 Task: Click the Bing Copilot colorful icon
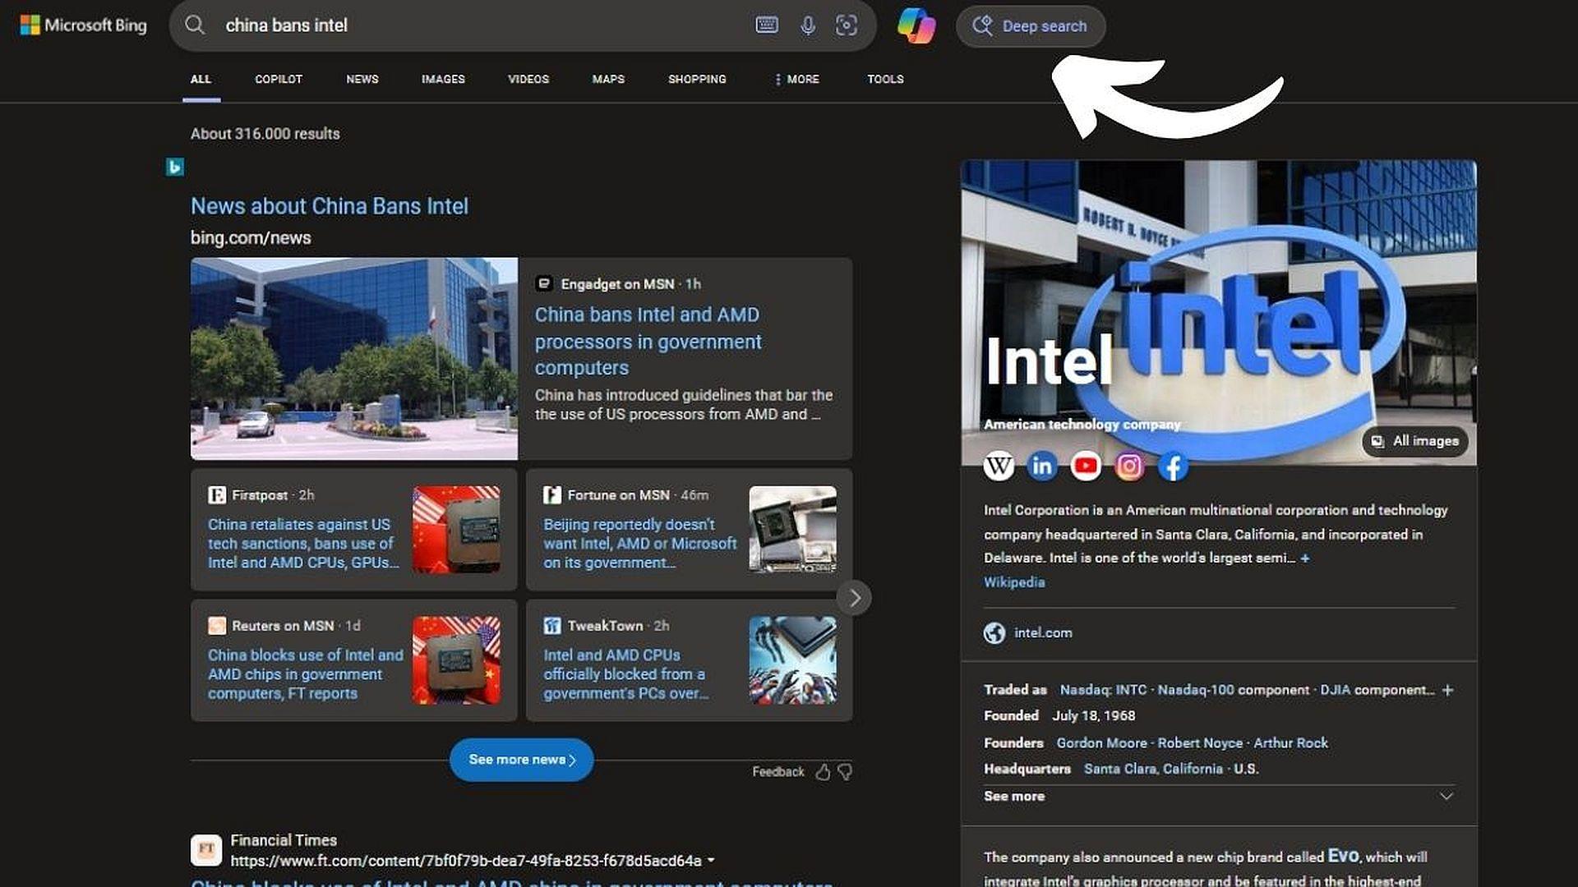click(x=917, y=25)
